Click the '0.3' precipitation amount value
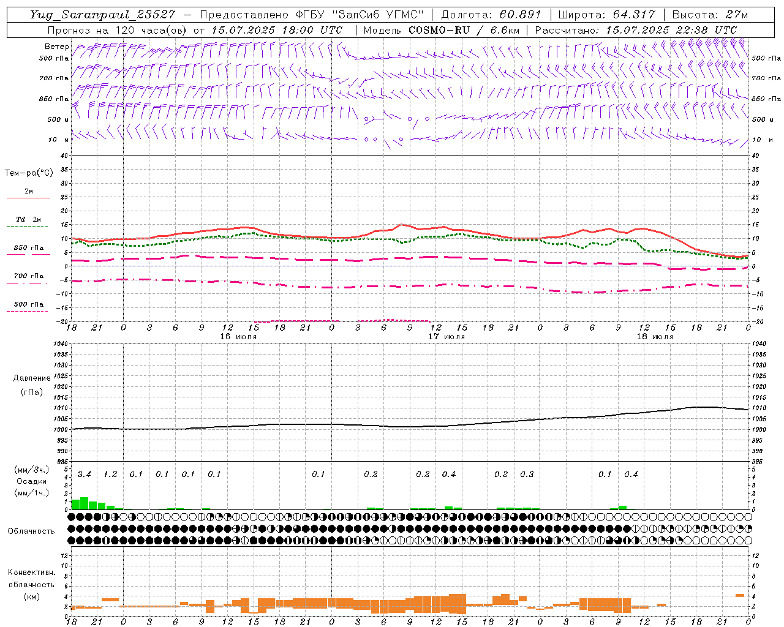The image size is (784, 627). coord(527,475)
